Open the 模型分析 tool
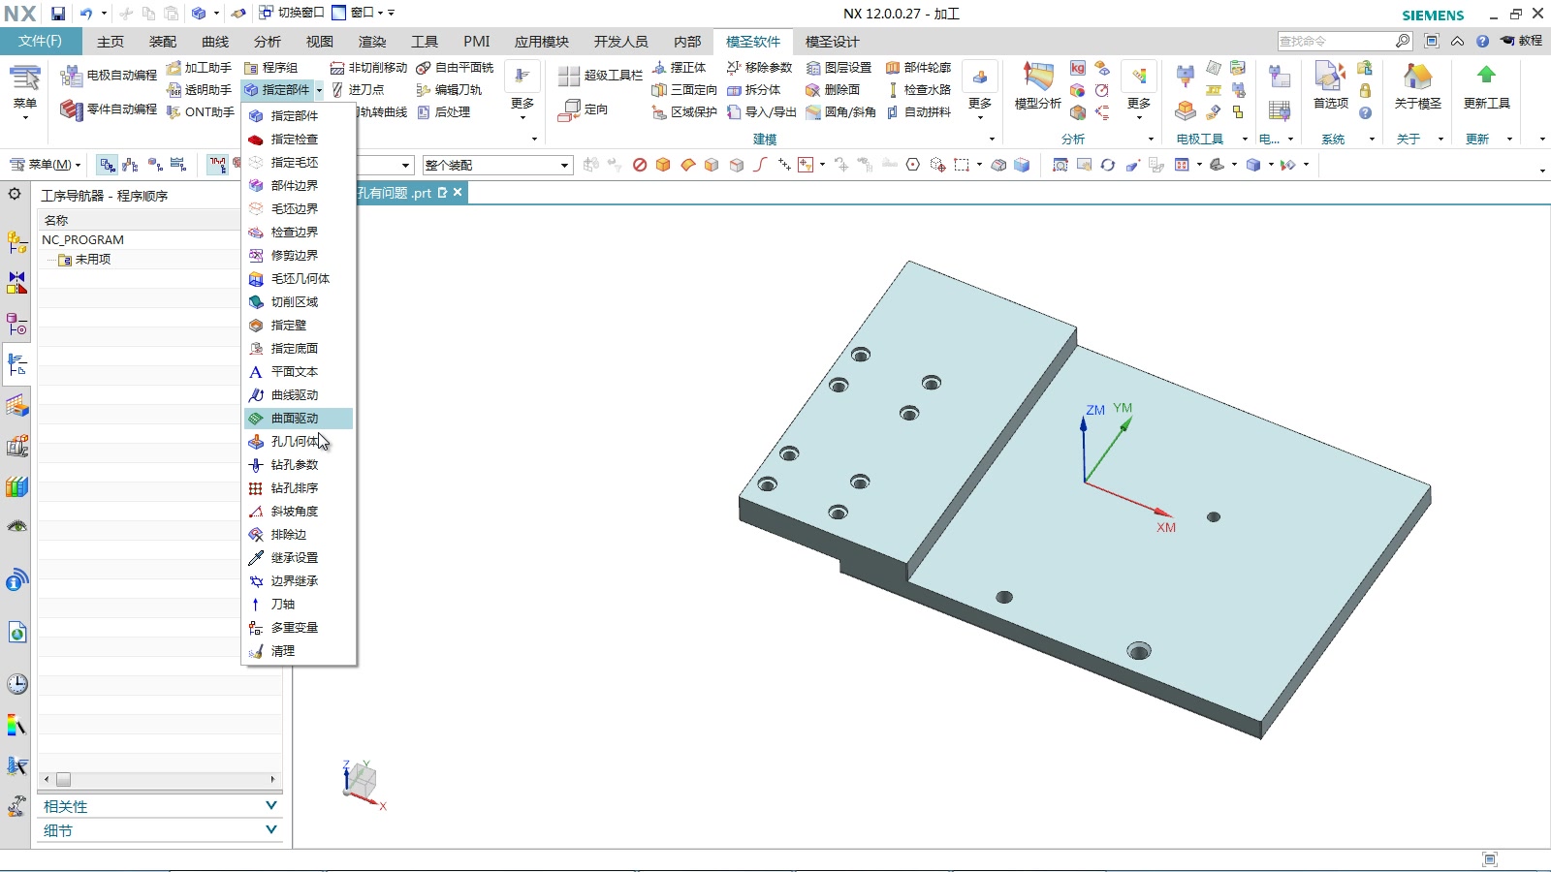The width and height of the screenshot is (1551, 872). 1037,87
